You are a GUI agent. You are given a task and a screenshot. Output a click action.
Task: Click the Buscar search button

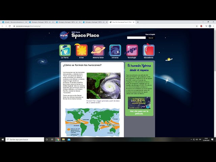tap(151, 38)
